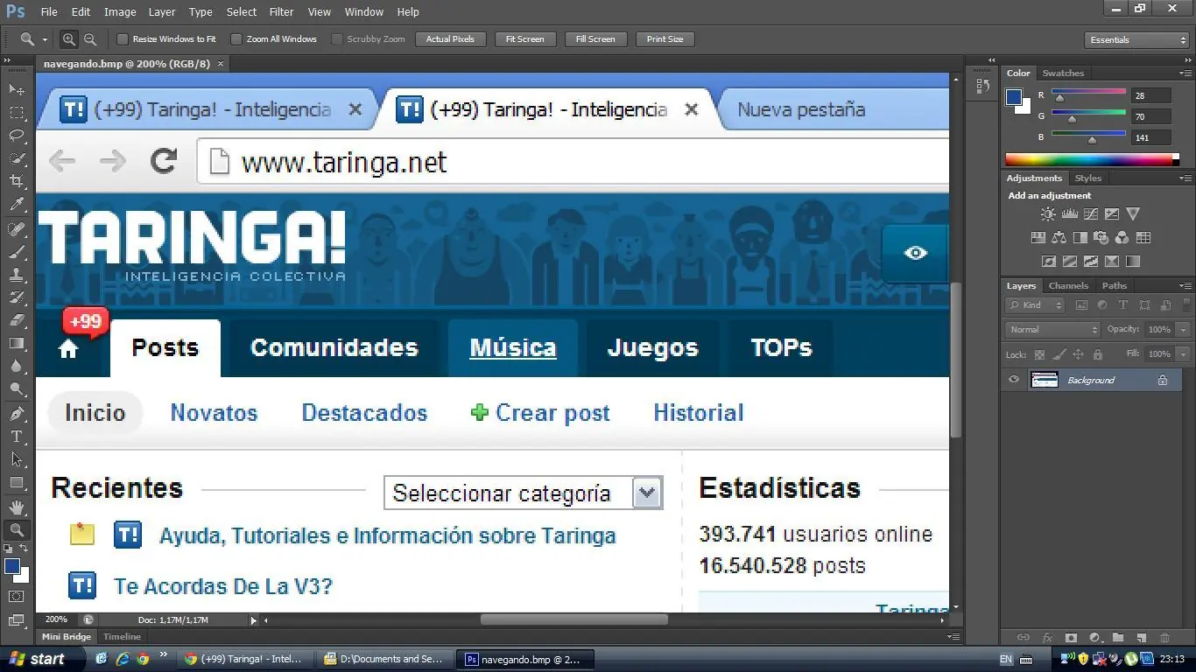Toggle Quick Mask mode
Screen dimensions: 1196x672
pos(17,597)
